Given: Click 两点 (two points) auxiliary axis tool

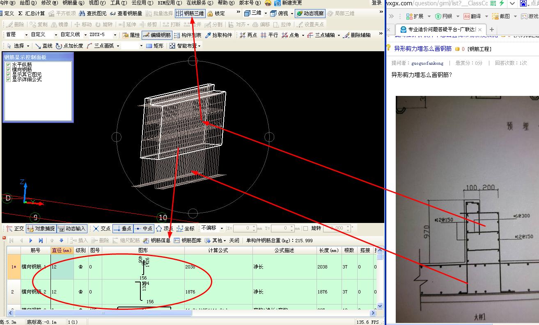Looking at the screenshot, I should click(x=248, y=35).
